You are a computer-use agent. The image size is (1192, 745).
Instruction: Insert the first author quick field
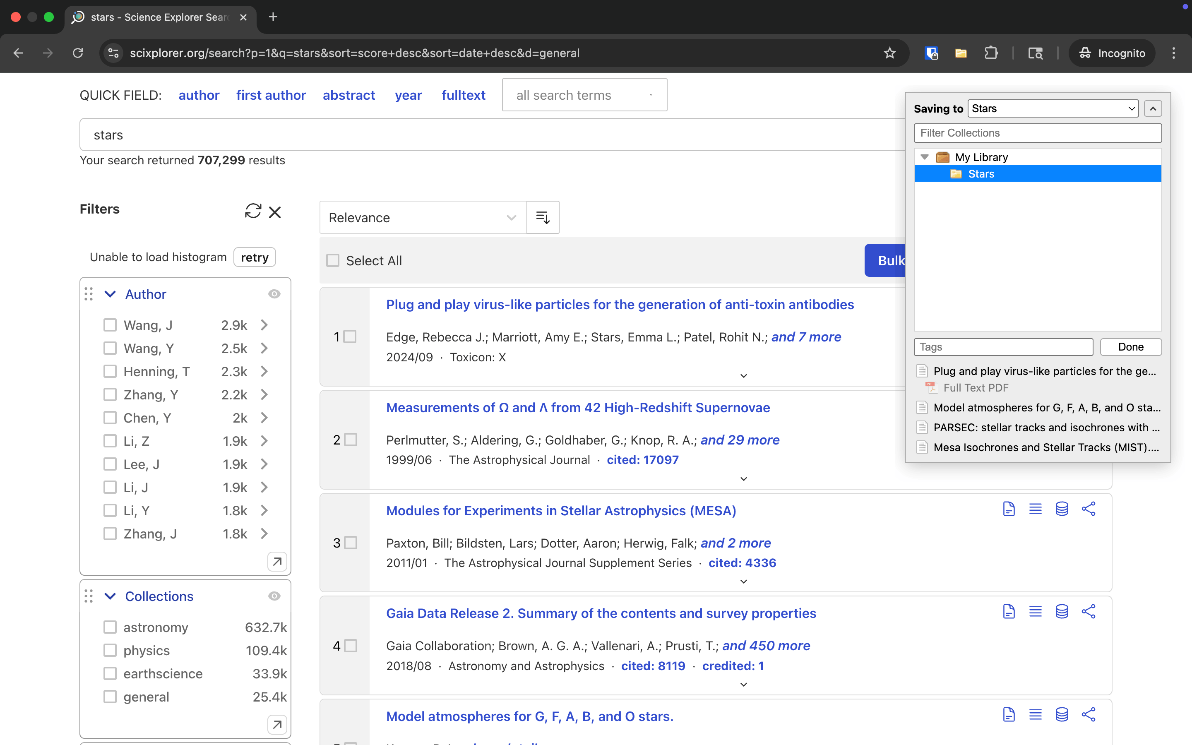[271, 95]
